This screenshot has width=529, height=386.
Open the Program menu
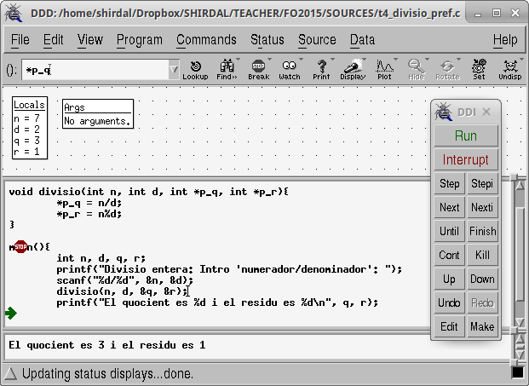click(x=139, y=40)
